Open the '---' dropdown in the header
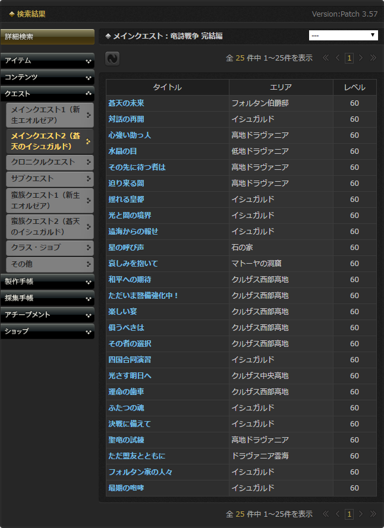The image size is (384, 528). [x=343, y=36]
